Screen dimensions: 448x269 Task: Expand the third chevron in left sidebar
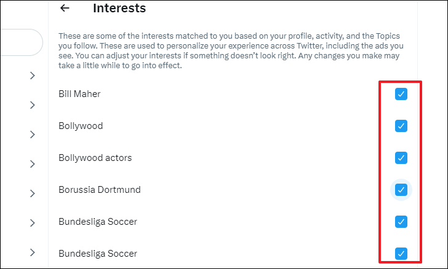point(32,134)
